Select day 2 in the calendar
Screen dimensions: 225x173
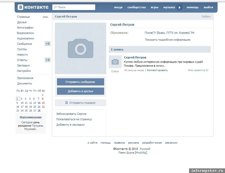click(17, 99)
